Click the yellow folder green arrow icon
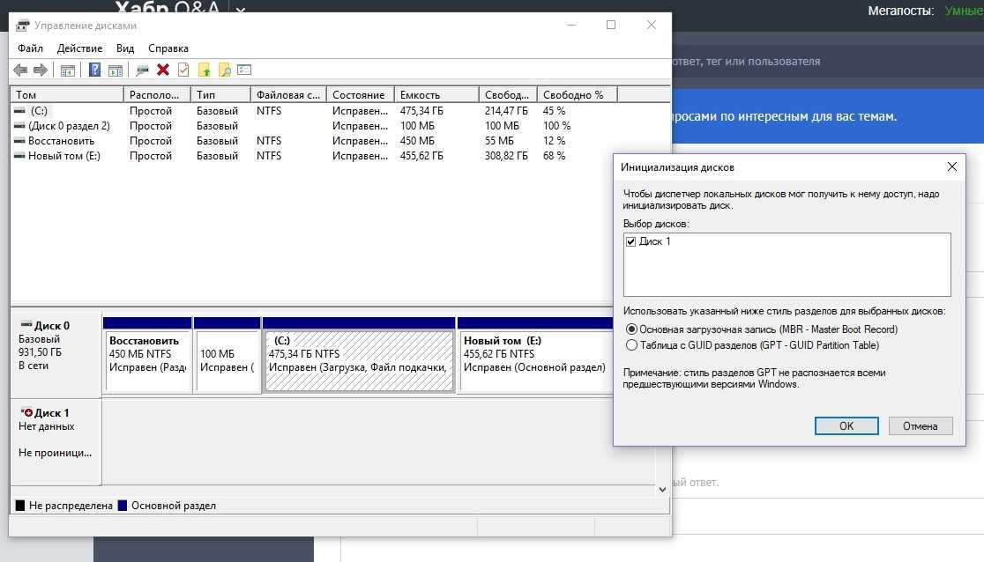This screenshot has height=562, width=984. (204, 70)
